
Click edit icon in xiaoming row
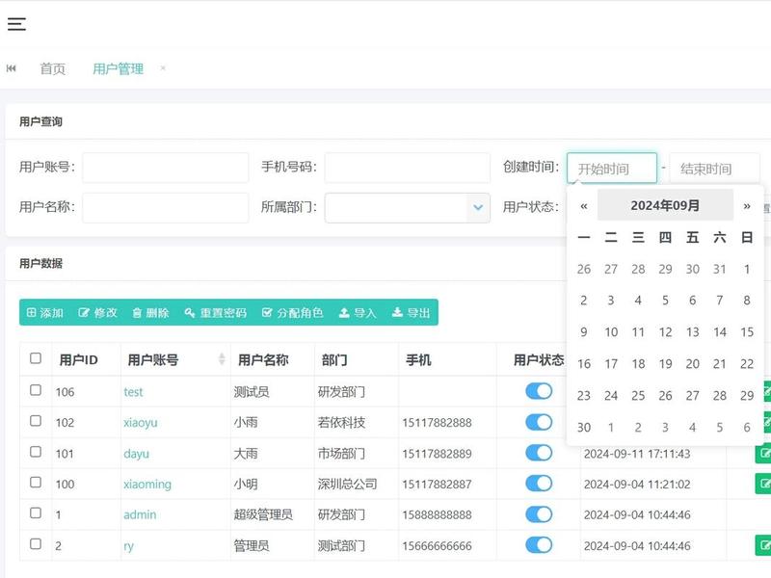(763, 485)
